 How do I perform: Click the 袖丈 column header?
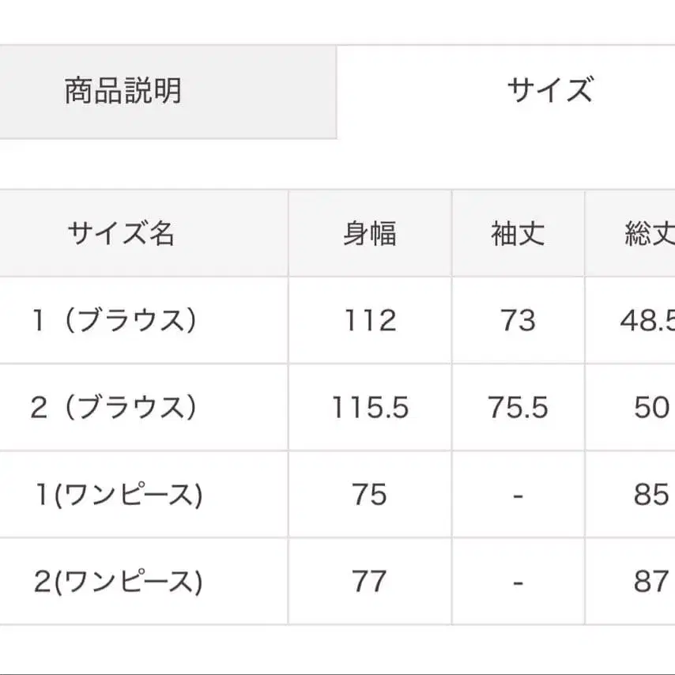coord(517,234)
